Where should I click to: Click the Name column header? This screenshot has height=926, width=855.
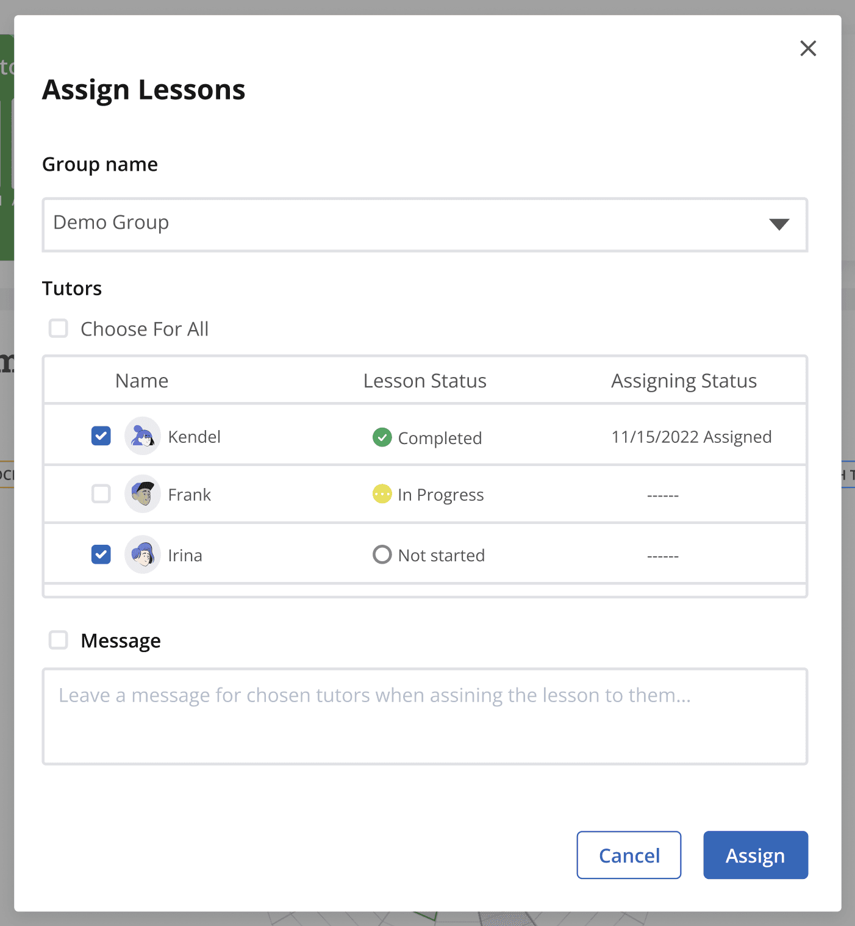coord(142,381)
